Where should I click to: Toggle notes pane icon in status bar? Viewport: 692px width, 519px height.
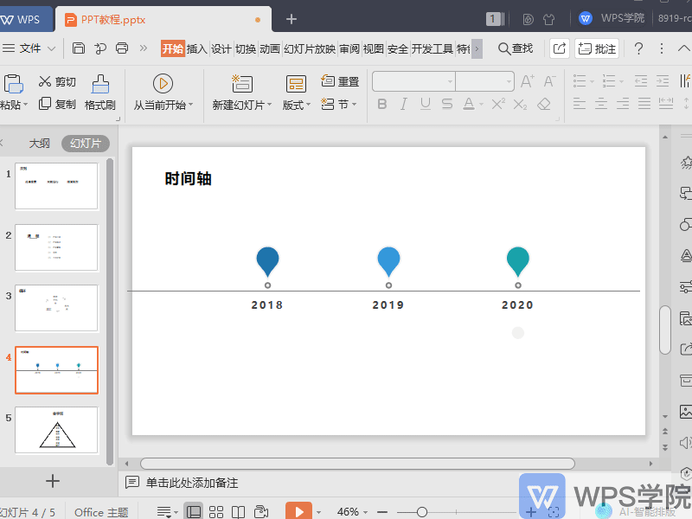pyautogui.click(x=164, y=512)
